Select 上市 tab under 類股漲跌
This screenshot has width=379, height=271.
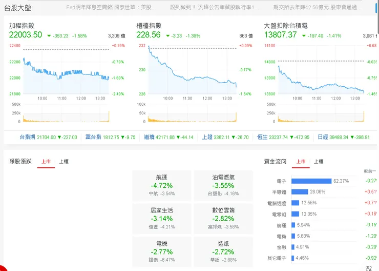click(46, 162)
